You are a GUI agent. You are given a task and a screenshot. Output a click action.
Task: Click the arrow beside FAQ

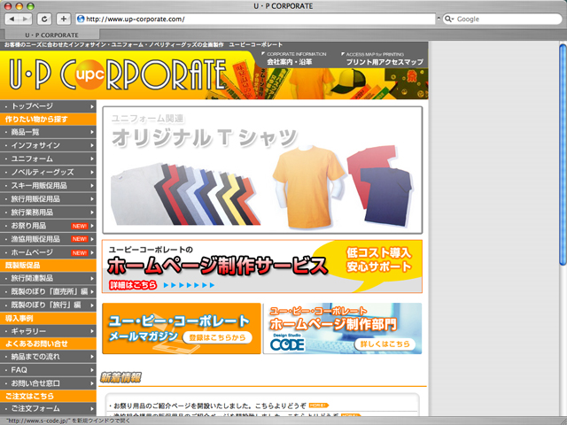tap(92, 370)
